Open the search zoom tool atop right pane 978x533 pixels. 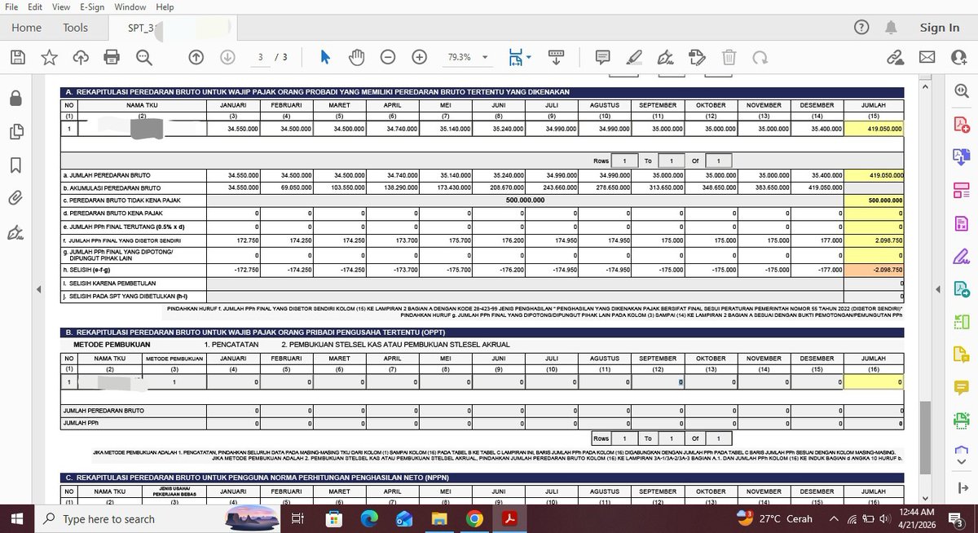(x=961, y=91)
